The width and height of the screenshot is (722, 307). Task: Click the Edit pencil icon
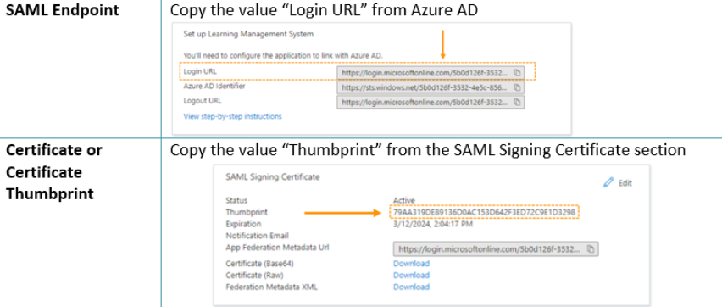(608, 182)
